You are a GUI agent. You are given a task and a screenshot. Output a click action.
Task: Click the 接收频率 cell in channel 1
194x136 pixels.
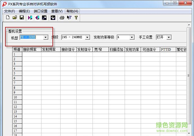[32, 55]
